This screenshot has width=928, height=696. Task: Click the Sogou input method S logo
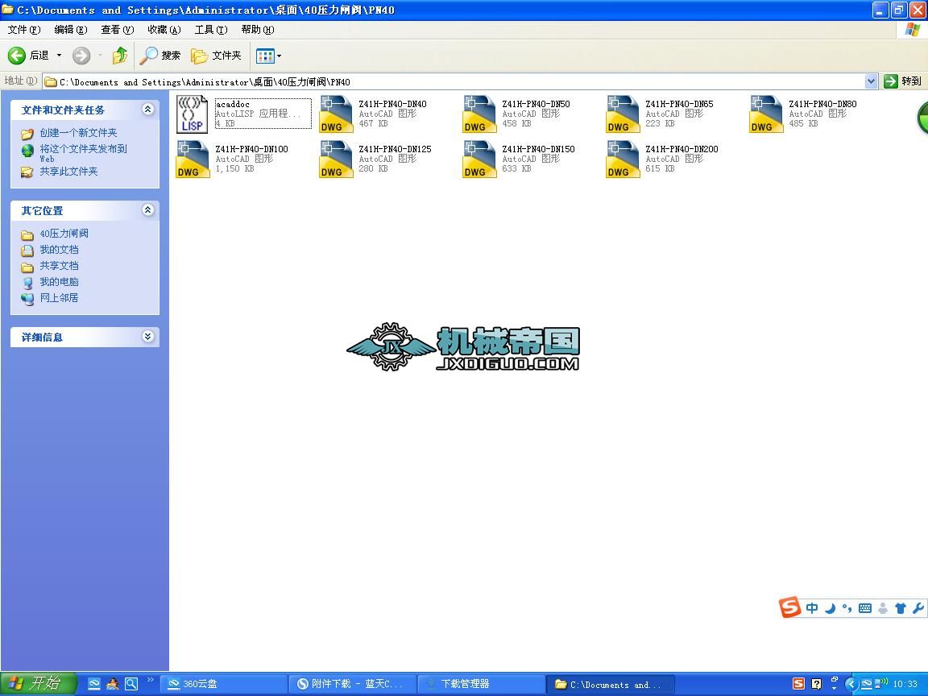pyautogui.click(x=789, y=607)
